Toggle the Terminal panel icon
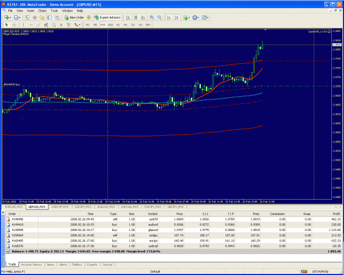Image resolution: width=344 pixels, height=275 pixels. tap(50, 18)
